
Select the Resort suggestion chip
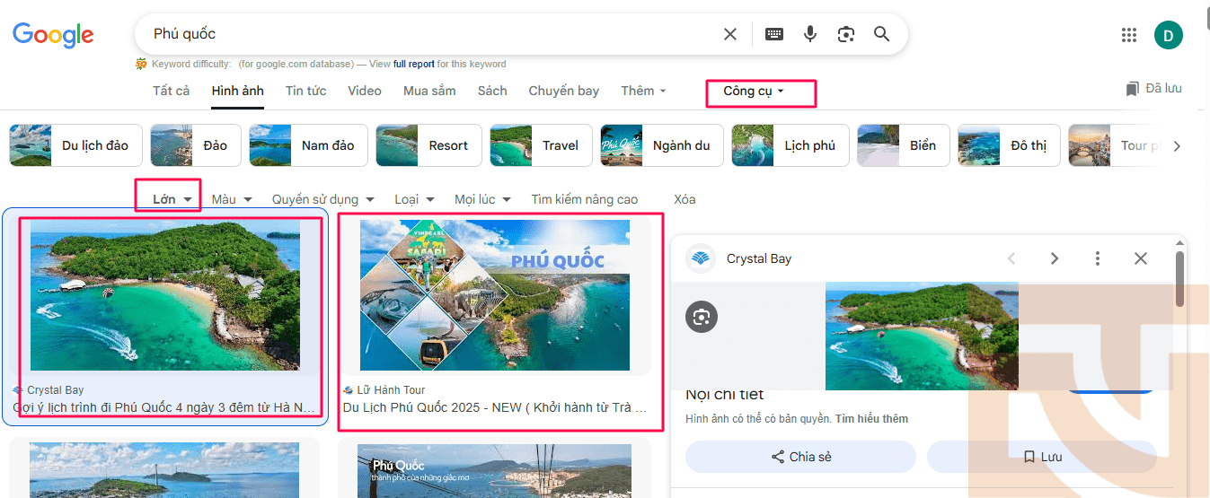click(x=428, y=145)
